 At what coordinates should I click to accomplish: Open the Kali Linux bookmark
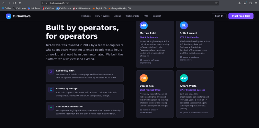(20, 8)
